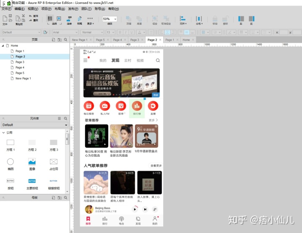Click the next track button in music bar
Viewport: 302px width, 233px height.
145,210
